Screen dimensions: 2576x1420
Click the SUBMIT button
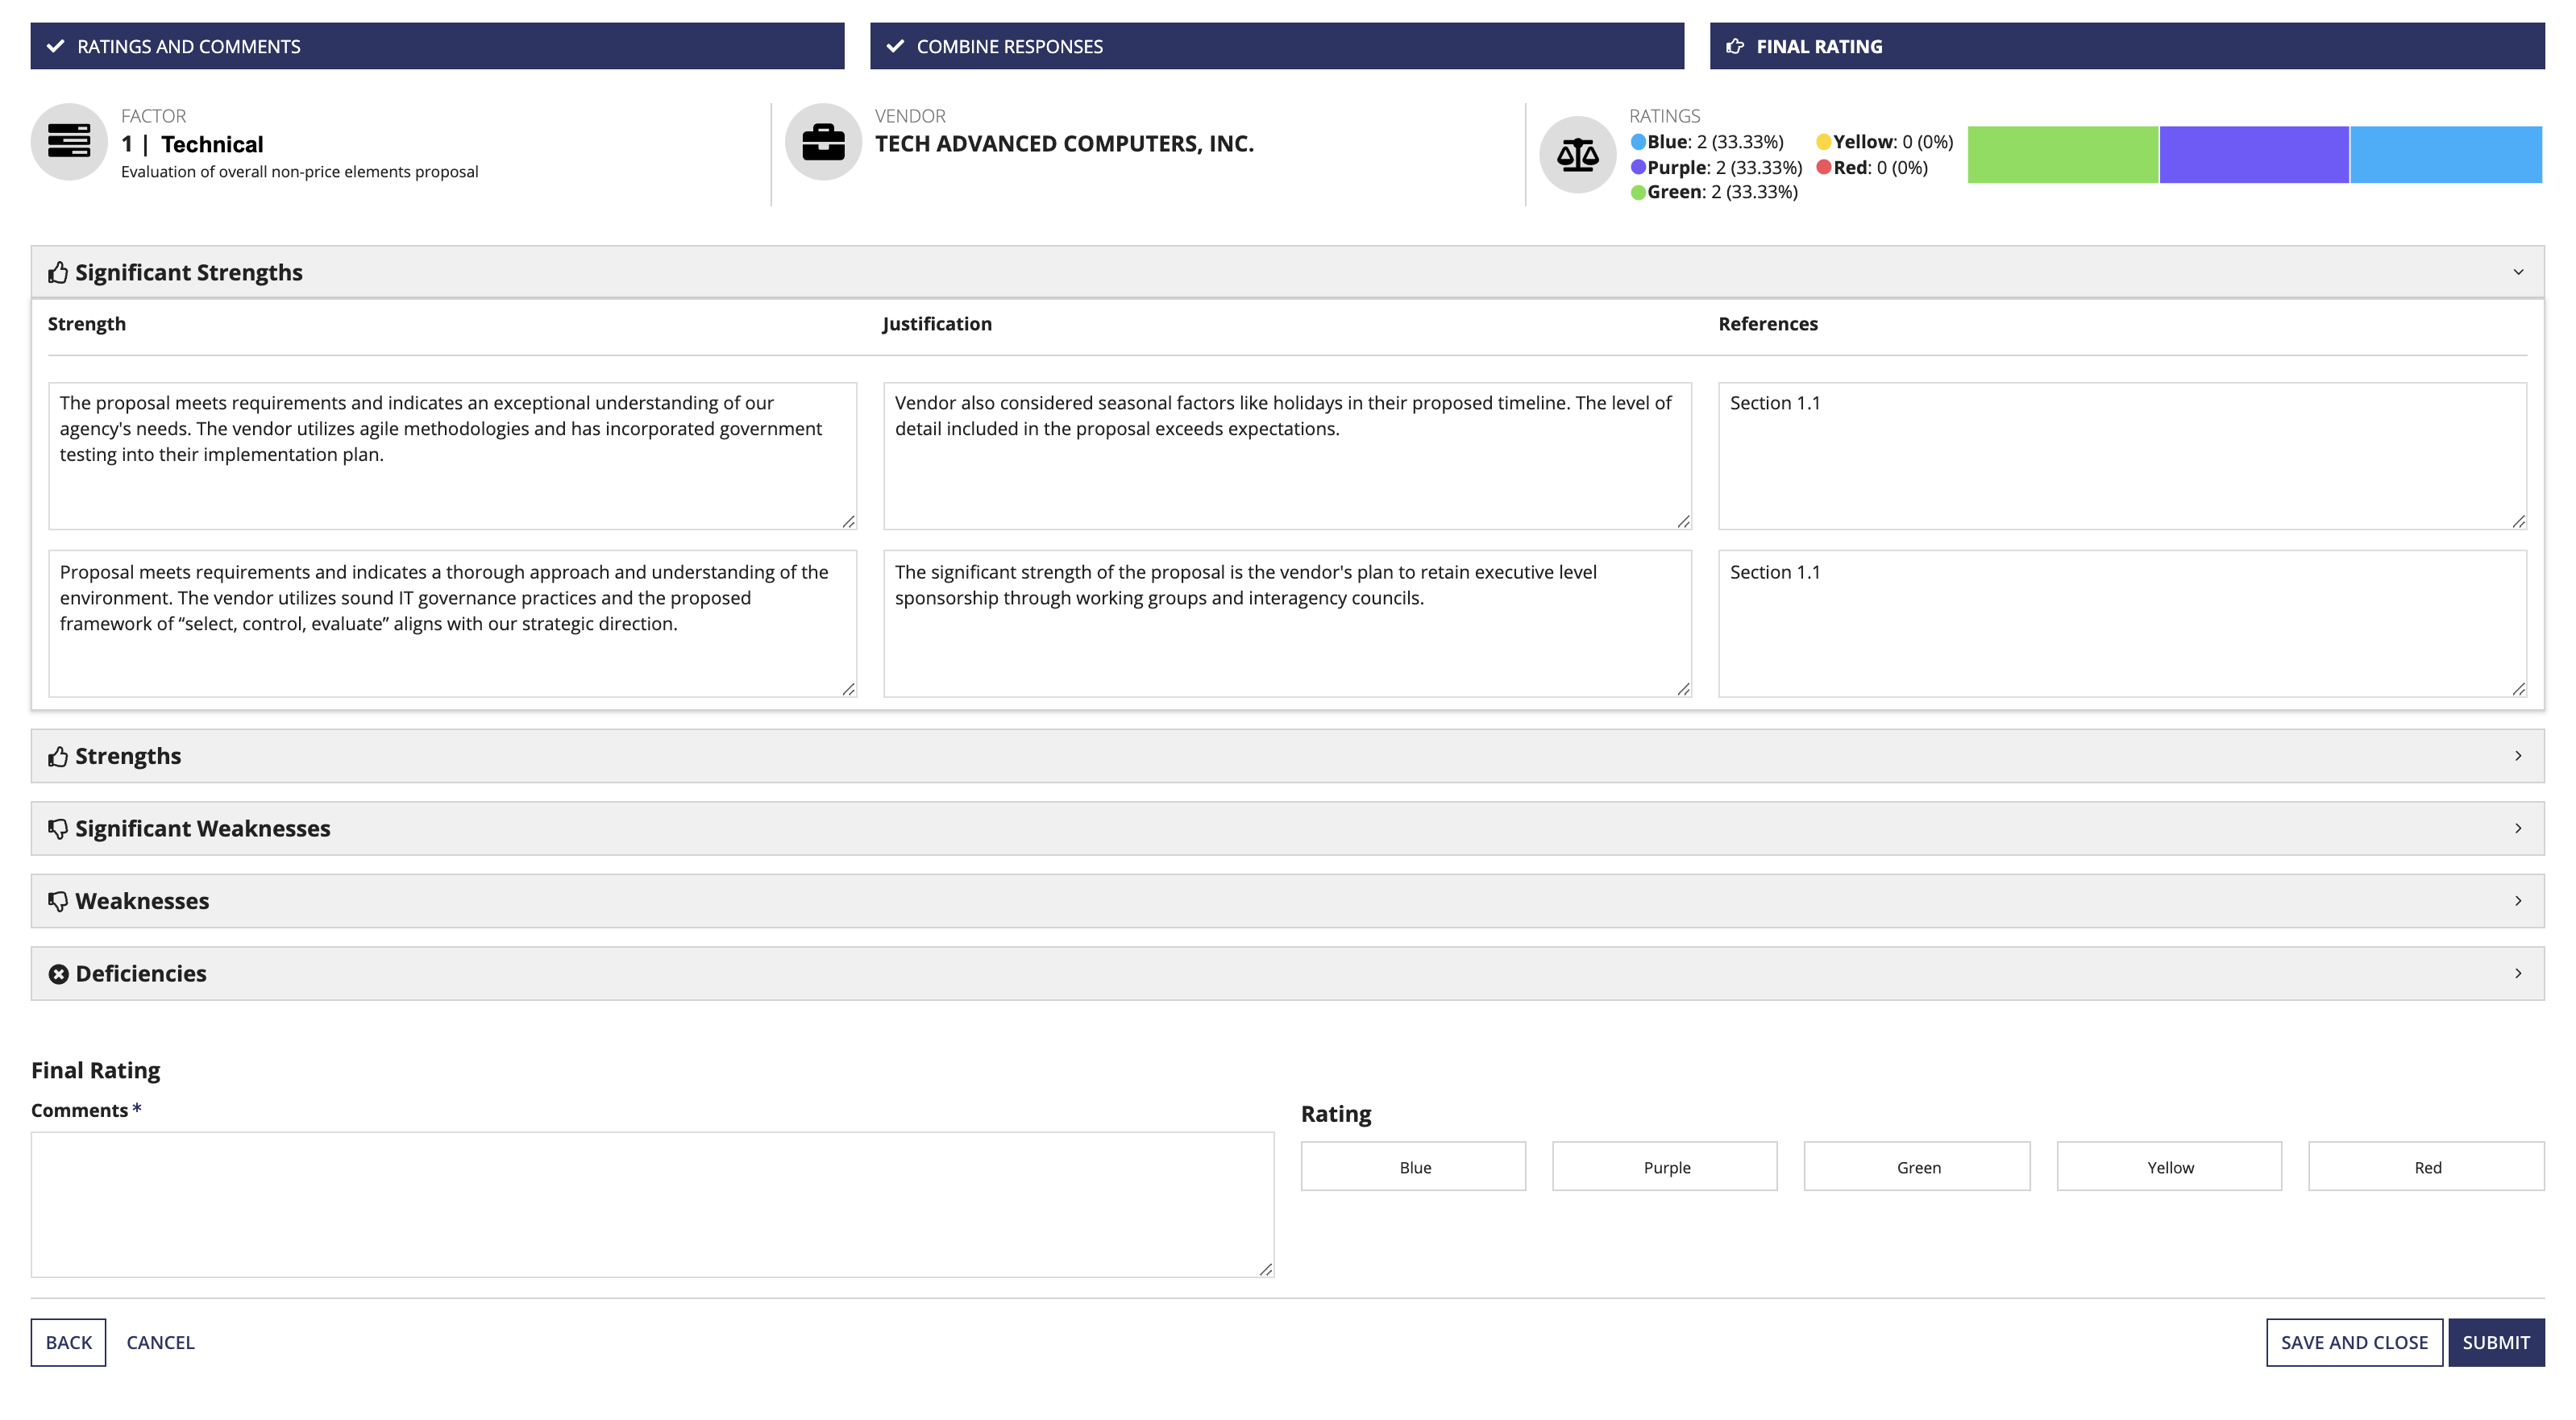pyautogui.click(x=2494, y=1341)
